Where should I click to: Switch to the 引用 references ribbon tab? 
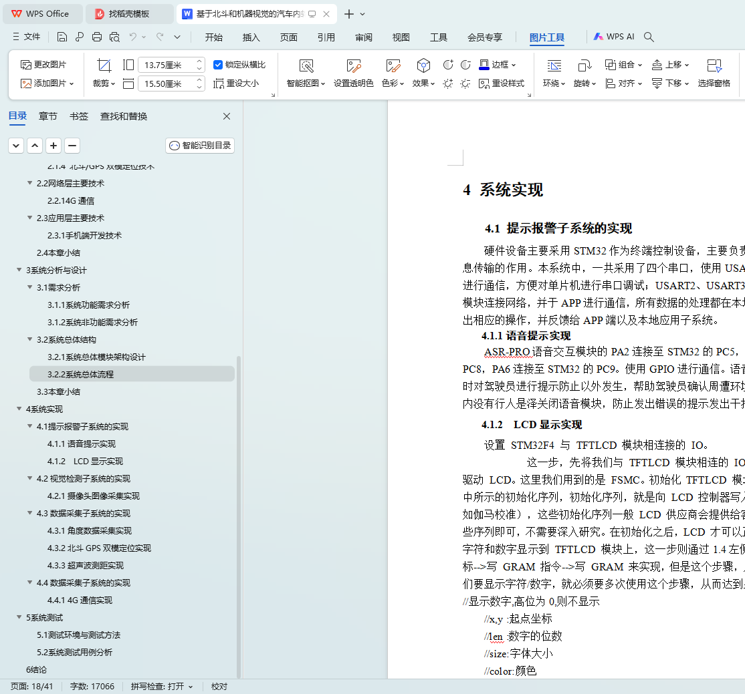[326, 37]
